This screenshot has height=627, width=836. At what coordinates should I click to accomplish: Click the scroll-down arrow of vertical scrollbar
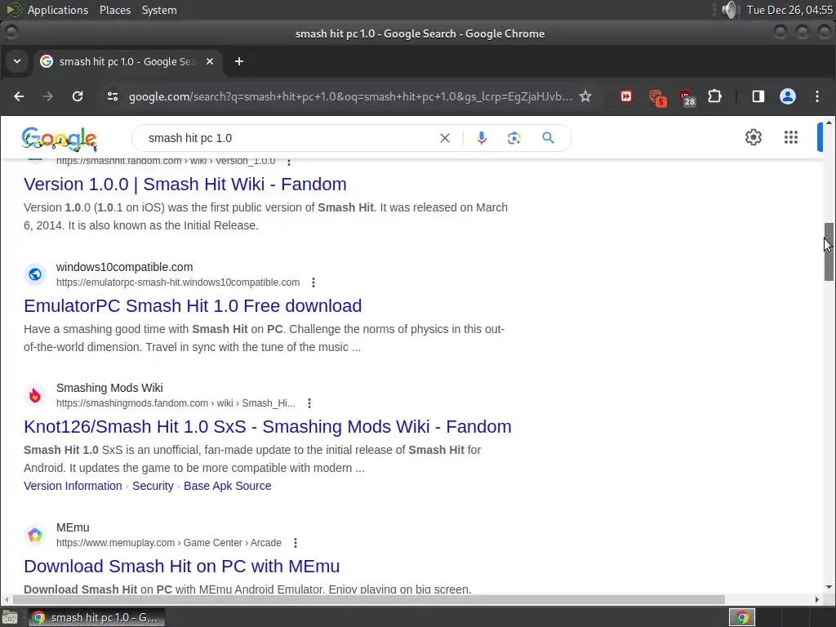(x=829, y=587)
